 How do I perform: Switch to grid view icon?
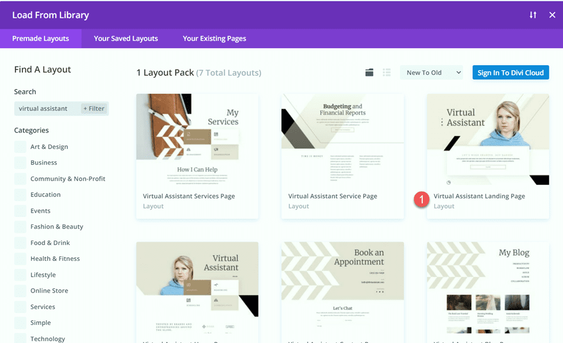[369, 73]
